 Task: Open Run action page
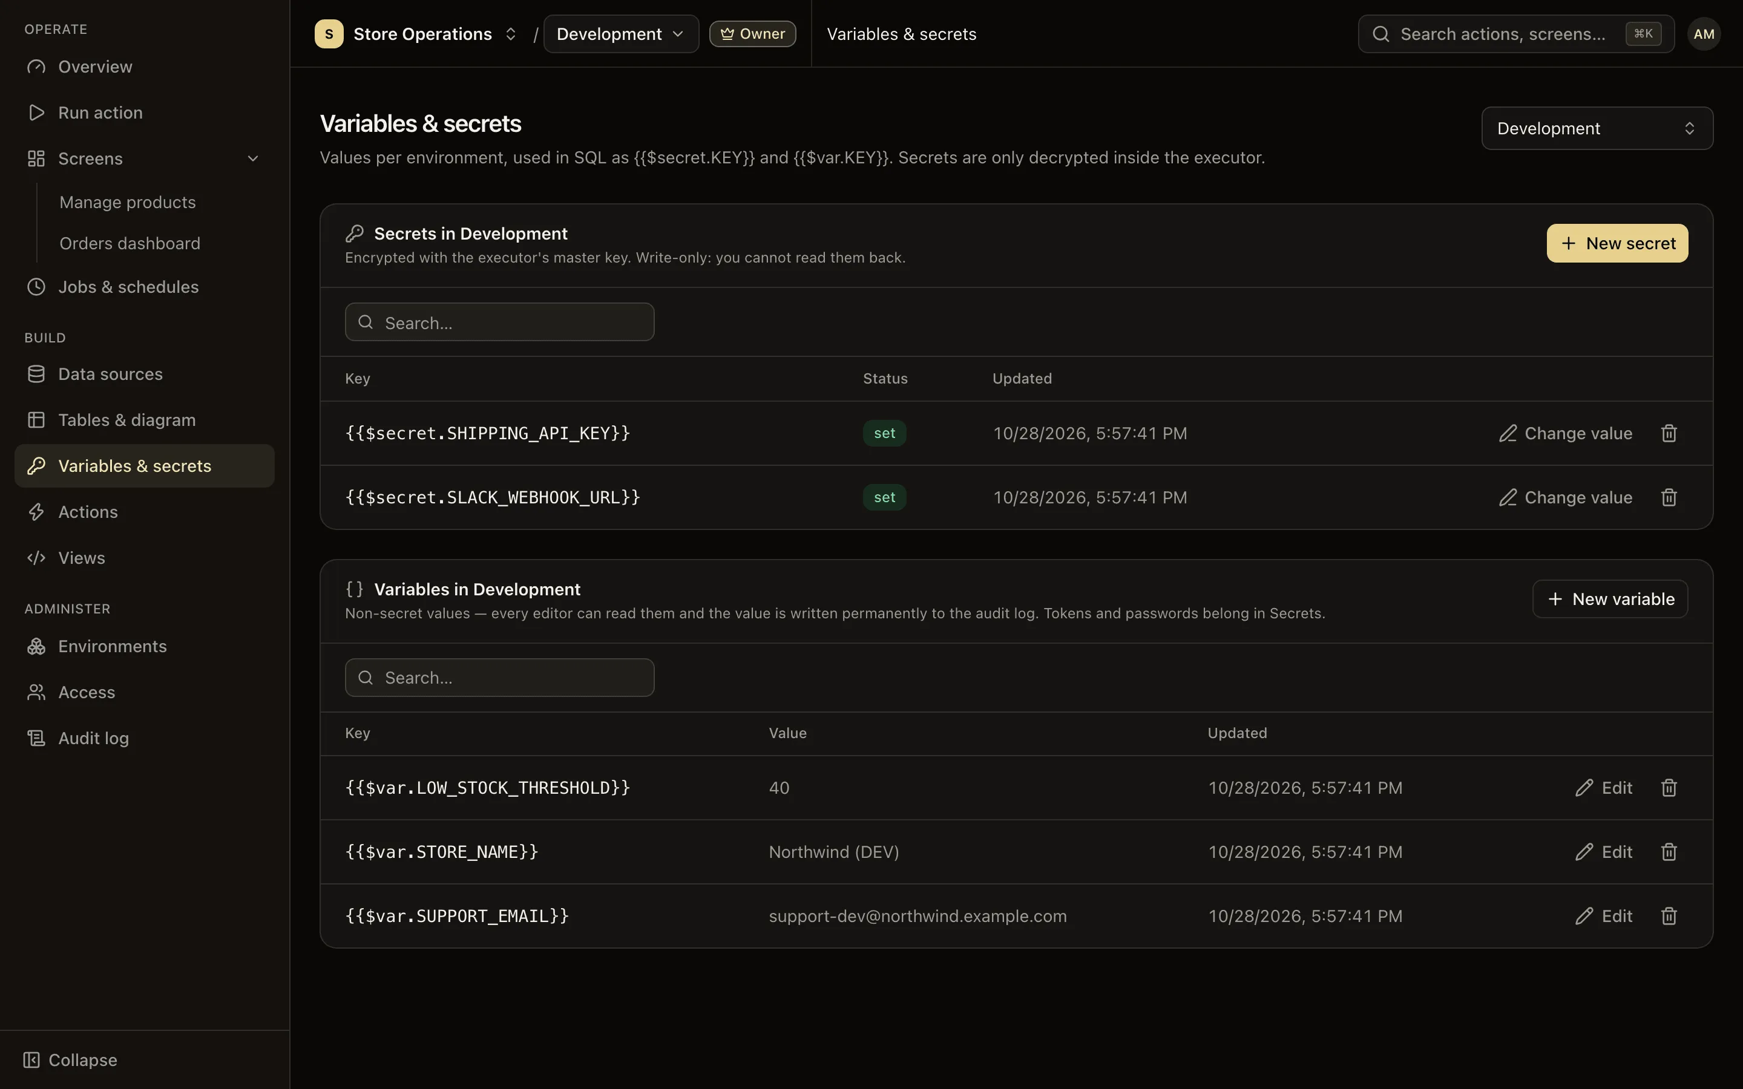tap(144, 113)
